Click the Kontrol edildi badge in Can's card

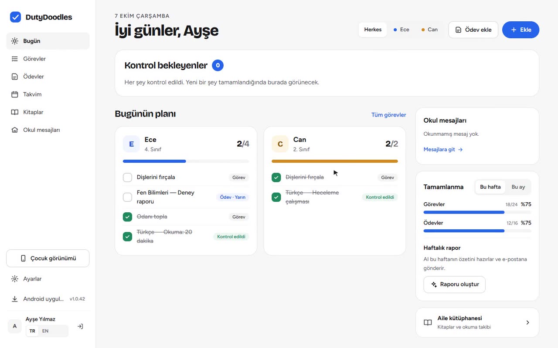(x=380, y=197)
